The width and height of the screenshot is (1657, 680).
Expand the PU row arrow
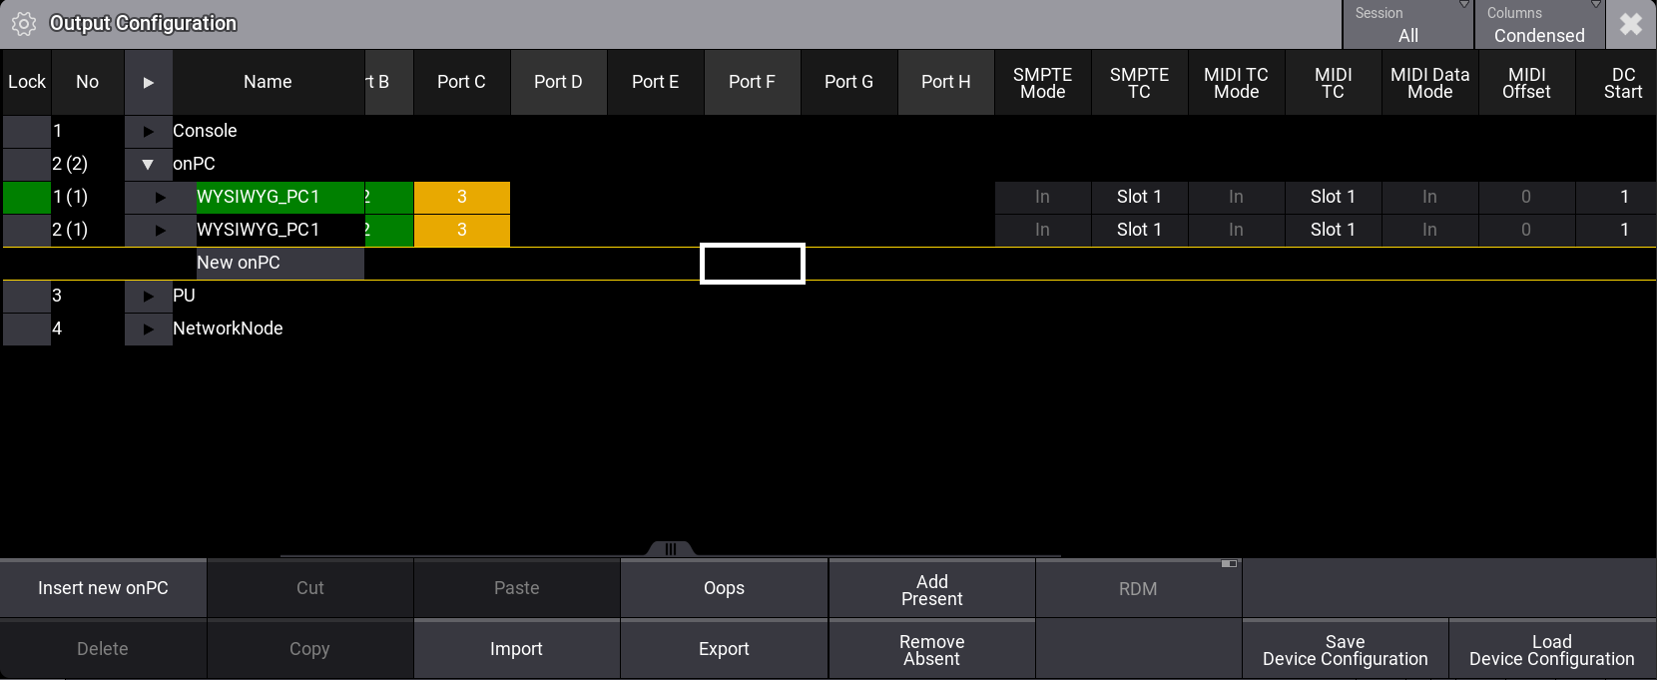[149, 296]
